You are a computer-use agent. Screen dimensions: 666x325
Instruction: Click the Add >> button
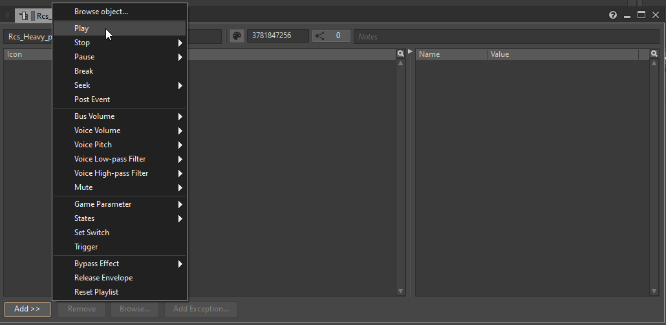[x=27, y=309]
